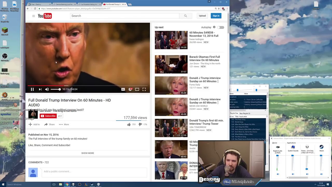Image resolution: width=332 pixels, height=187 pixels.
Task: Open Chrome from the taskbar
Action: coord(67,185)
